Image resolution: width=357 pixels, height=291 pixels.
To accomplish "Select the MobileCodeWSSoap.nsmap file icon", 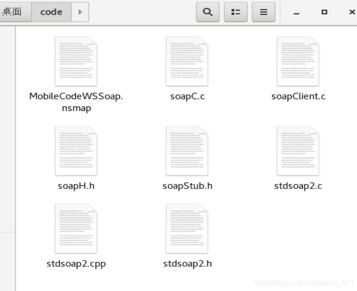I will tap(76, 61).
